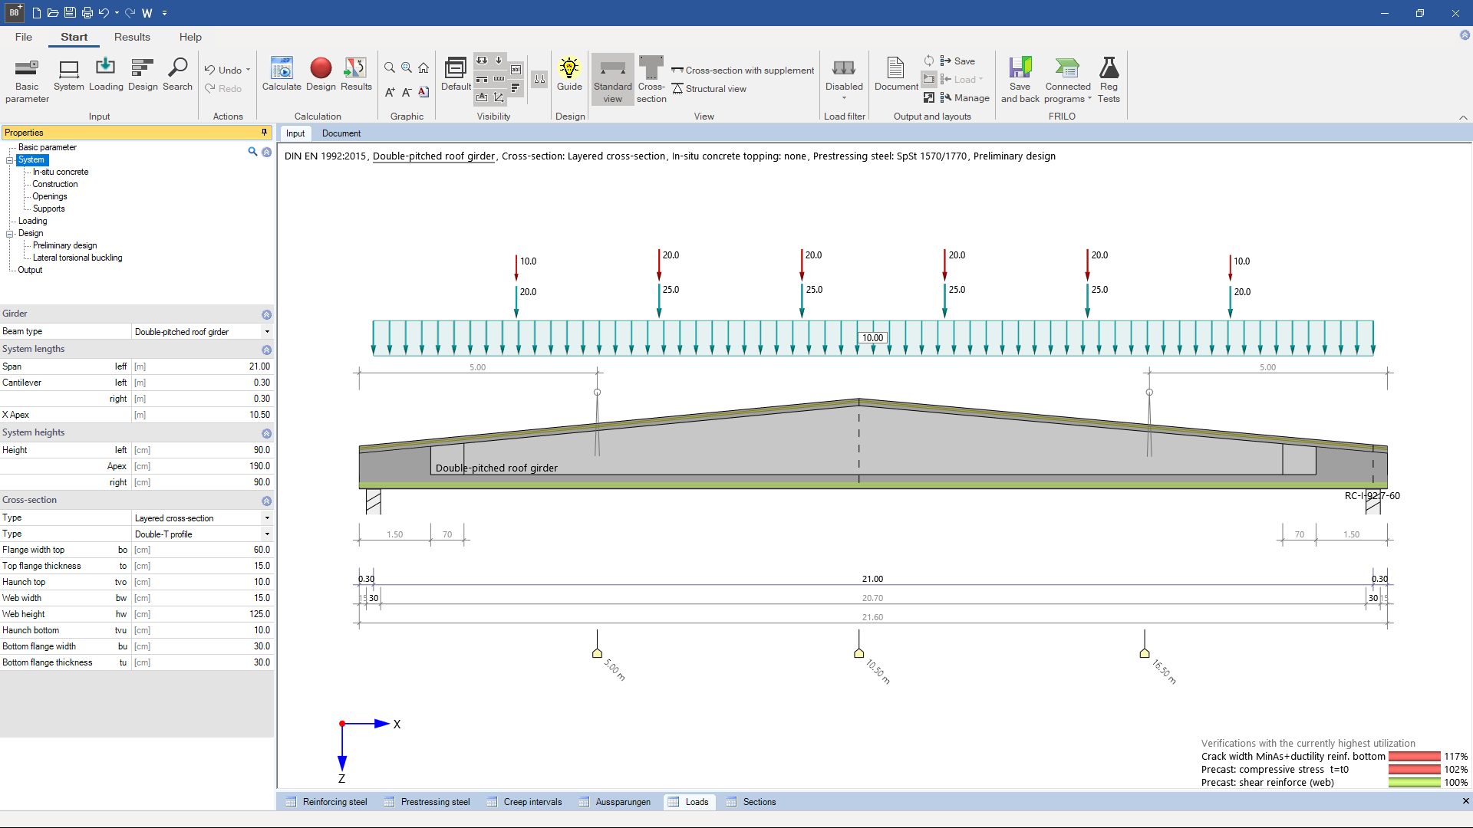The width and height of the screenshot is (1473, 828).
Task: Increase graphic font size with A+ icon
Action: pos(390,92)
